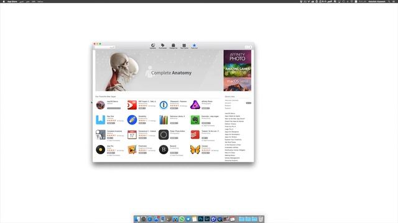Open the Purchased tab with the tag icon

pyautogui.click(x=163, y=46)
